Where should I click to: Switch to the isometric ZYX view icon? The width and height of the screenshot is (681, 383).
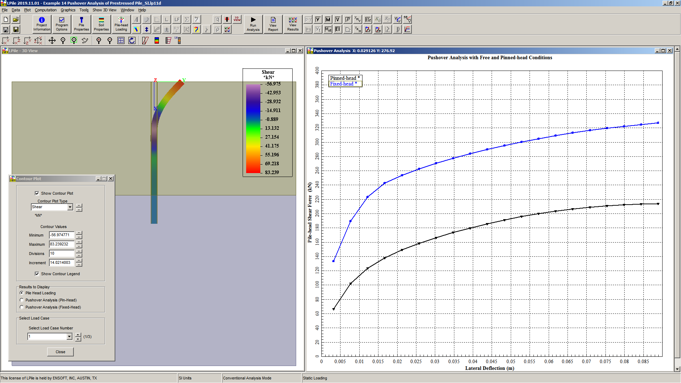pyautogui.click(x=38, y=40)
